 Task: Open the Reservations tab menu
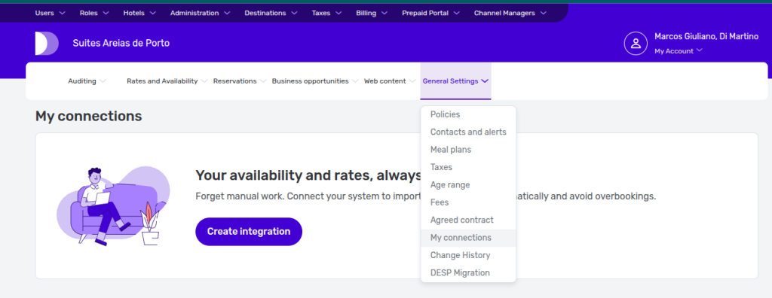(x=240, y=81)
